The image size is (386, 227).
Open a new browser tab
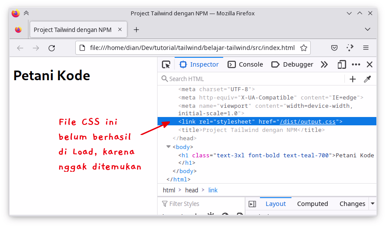point(136,30)
